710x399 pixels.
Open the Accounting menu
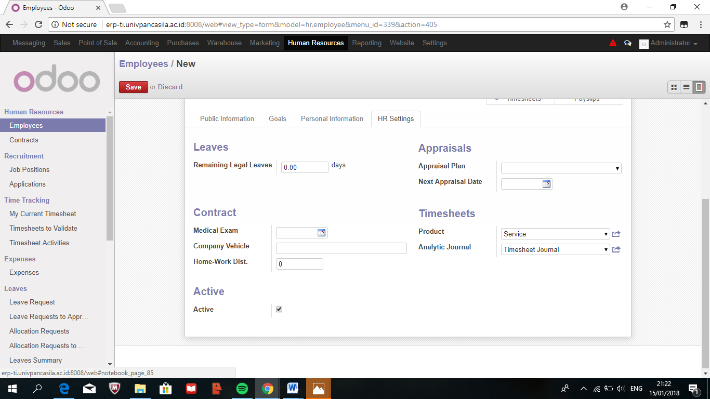142,43
